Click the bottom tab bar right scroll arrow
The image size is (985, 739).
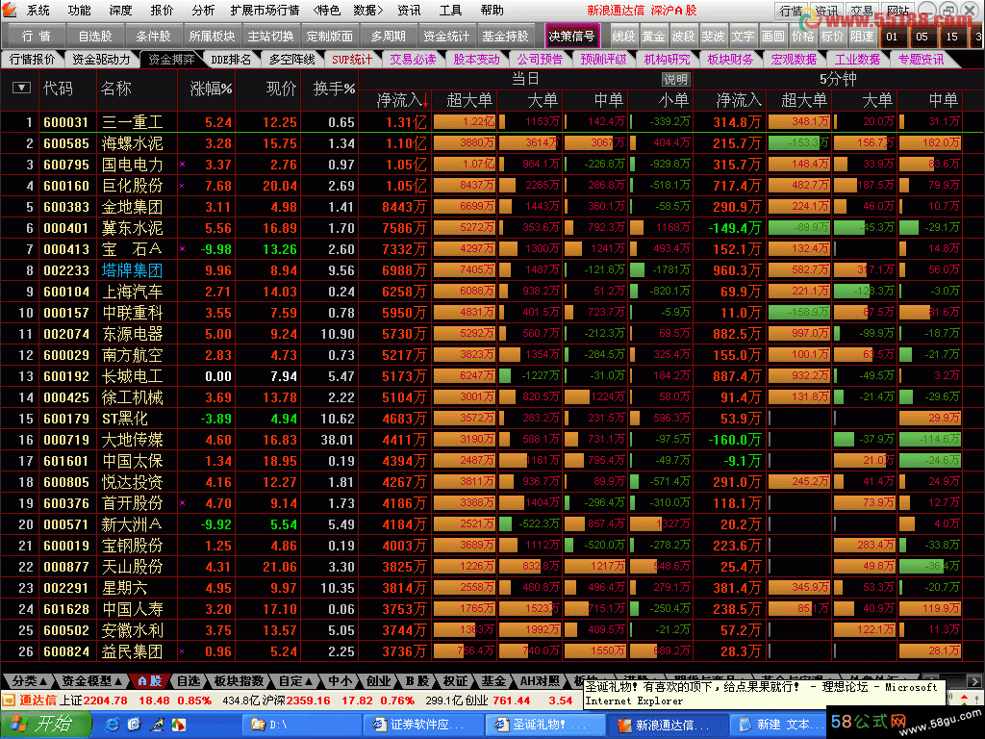(x=974, y=680)
